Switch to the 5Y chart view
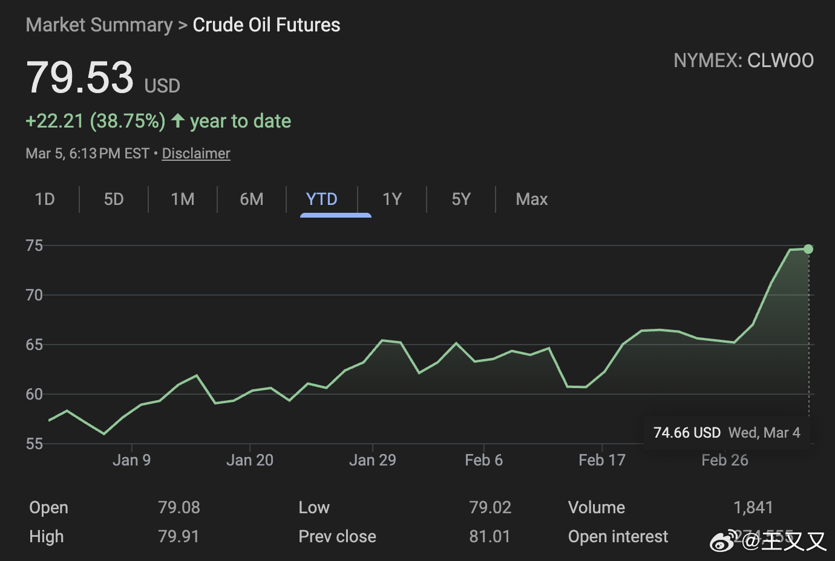 [461, 199]
